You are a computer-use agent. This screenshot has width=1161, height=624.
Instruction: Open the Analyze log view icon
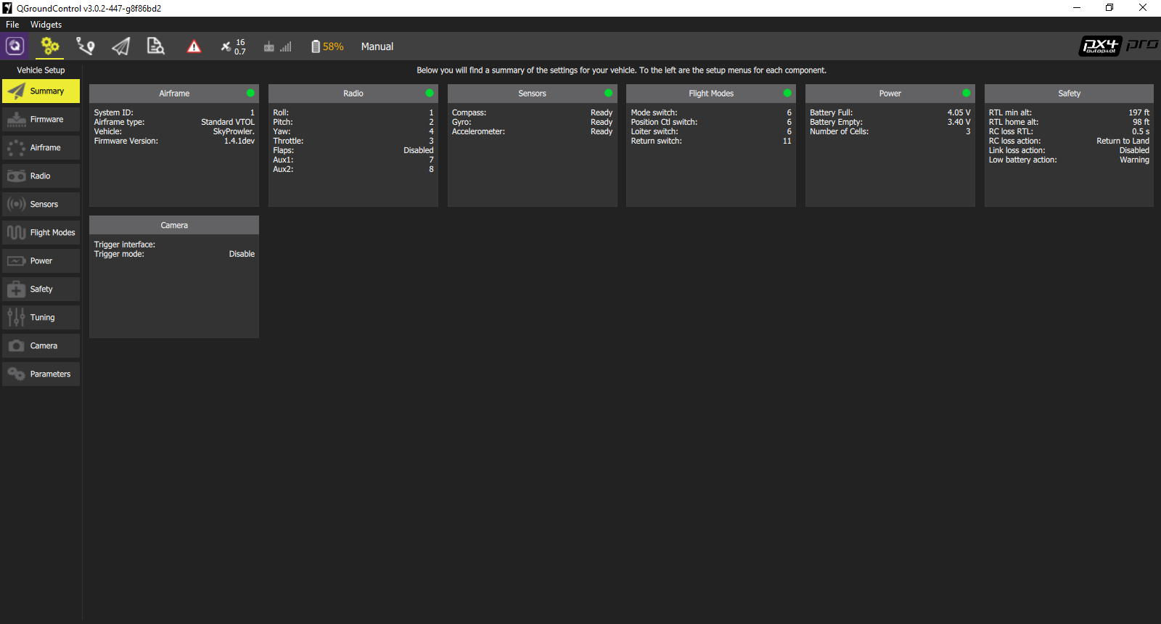[155, 46]
